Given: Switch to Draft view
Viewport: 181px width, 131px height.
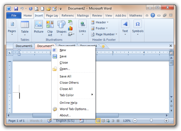Looking at the screenshot, I should 118,121.
